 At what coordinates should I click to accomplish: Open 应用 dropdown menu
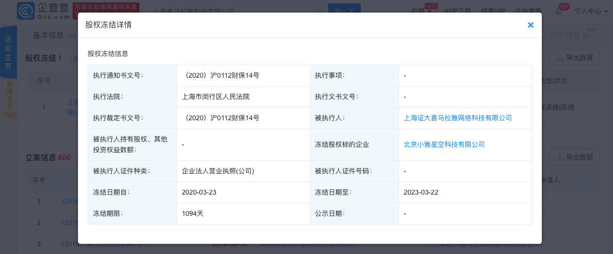tap(421, 11)
